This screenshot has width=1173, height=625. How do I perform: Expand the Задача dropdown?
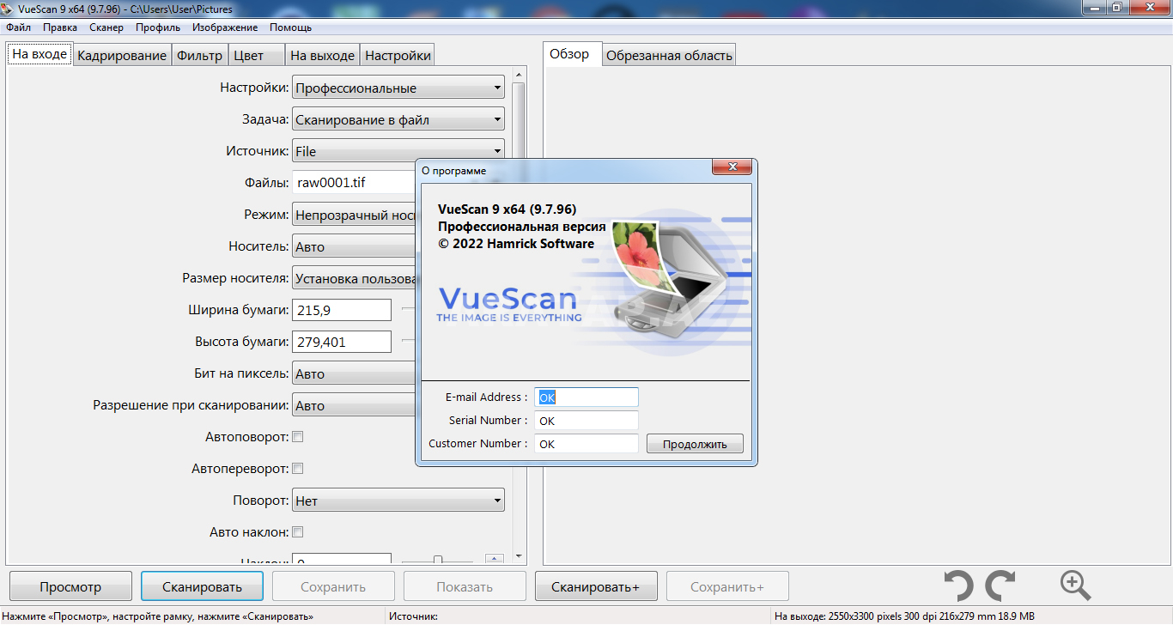point(398,119)
